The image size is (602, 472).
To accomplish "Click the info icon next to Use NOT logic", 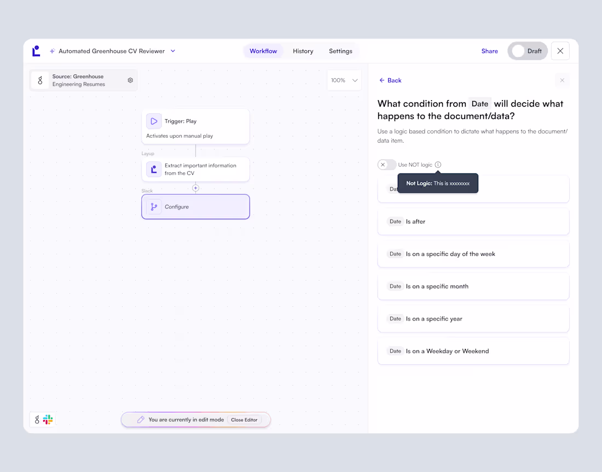I will (437, 165).
